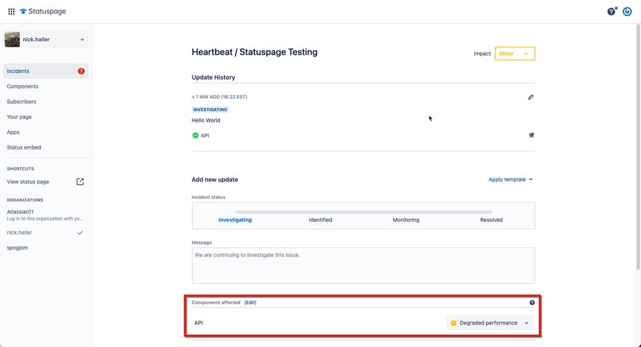Click the nick.haller avatar thumbnail
This screenshot has width=641, height=347.
tap(12, 40)
